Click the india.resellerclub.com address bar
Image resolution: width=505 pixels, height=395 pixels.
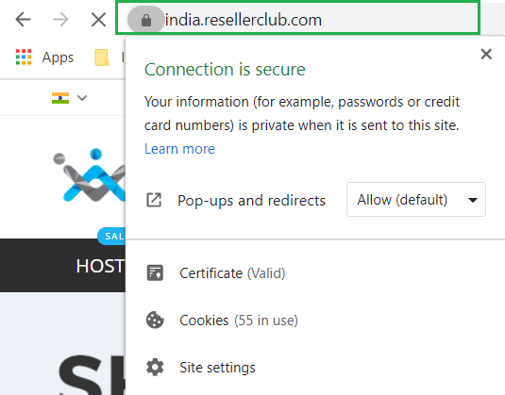(298, 19)
